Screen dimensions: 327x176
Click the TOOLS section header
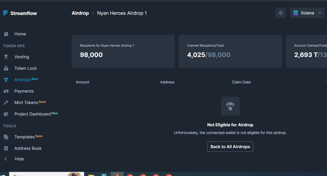(9, 126)
